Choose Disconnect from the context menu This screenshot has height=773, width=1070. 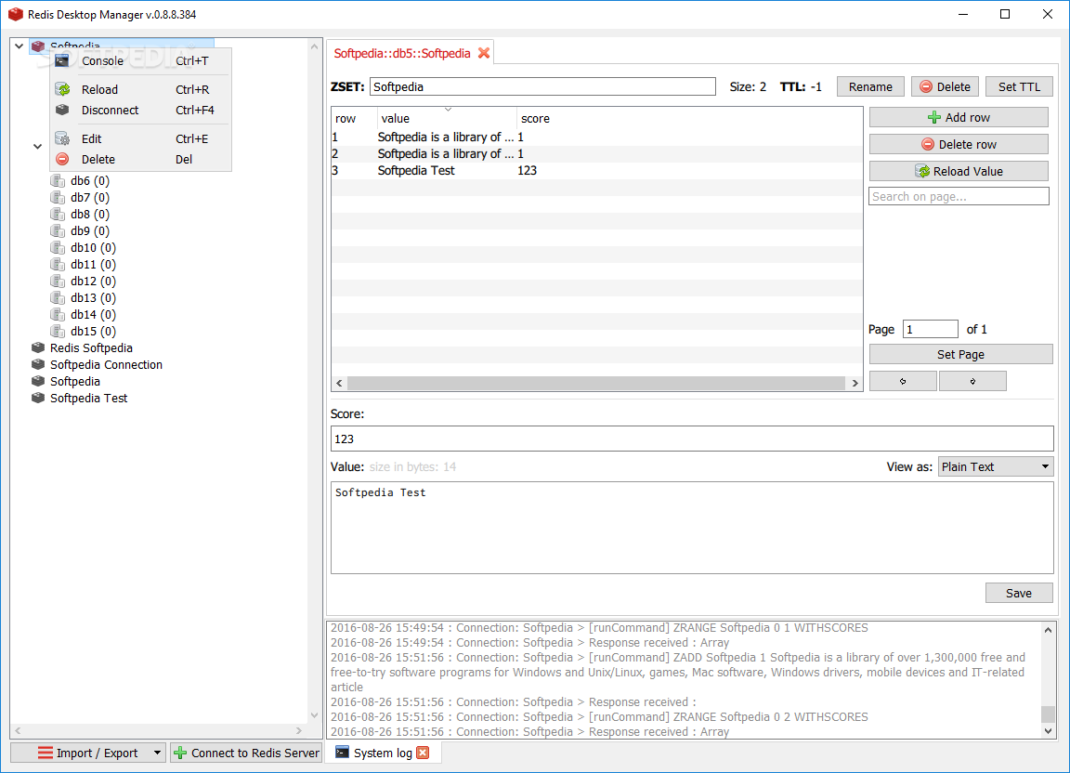click(x=140, y=110)
